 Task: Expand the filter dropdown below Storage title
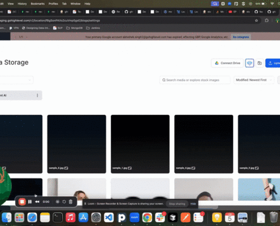click(x=16, y=80)
